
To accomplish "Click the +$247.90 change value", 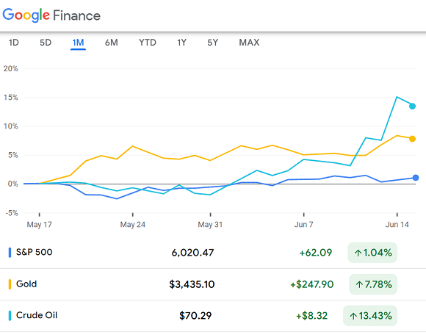I will pyautogui.click(x=312, y=284).
